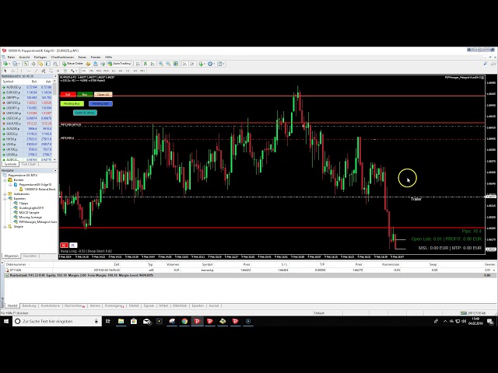Click the Pending Buy chart button

73,103
